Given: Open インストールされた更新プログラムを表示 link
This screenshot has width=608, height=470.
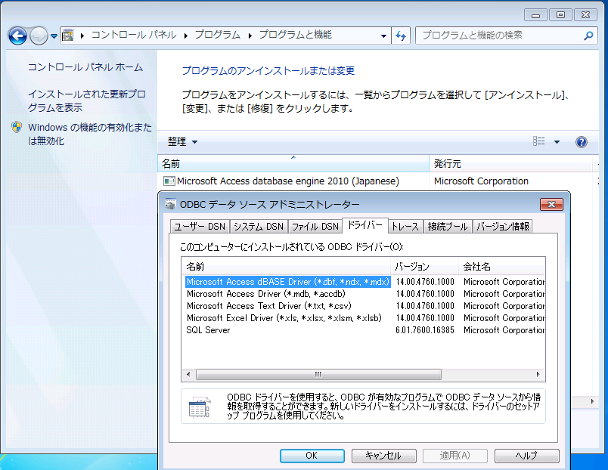Looking at the screenshot, I should 86,100.
